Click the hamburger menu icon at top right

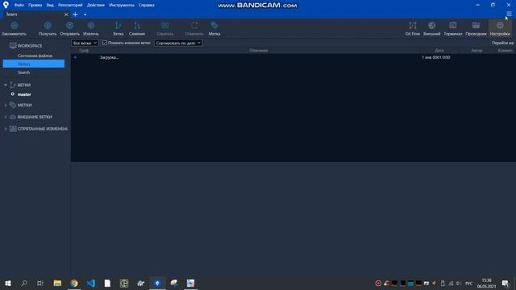(509, 14)
